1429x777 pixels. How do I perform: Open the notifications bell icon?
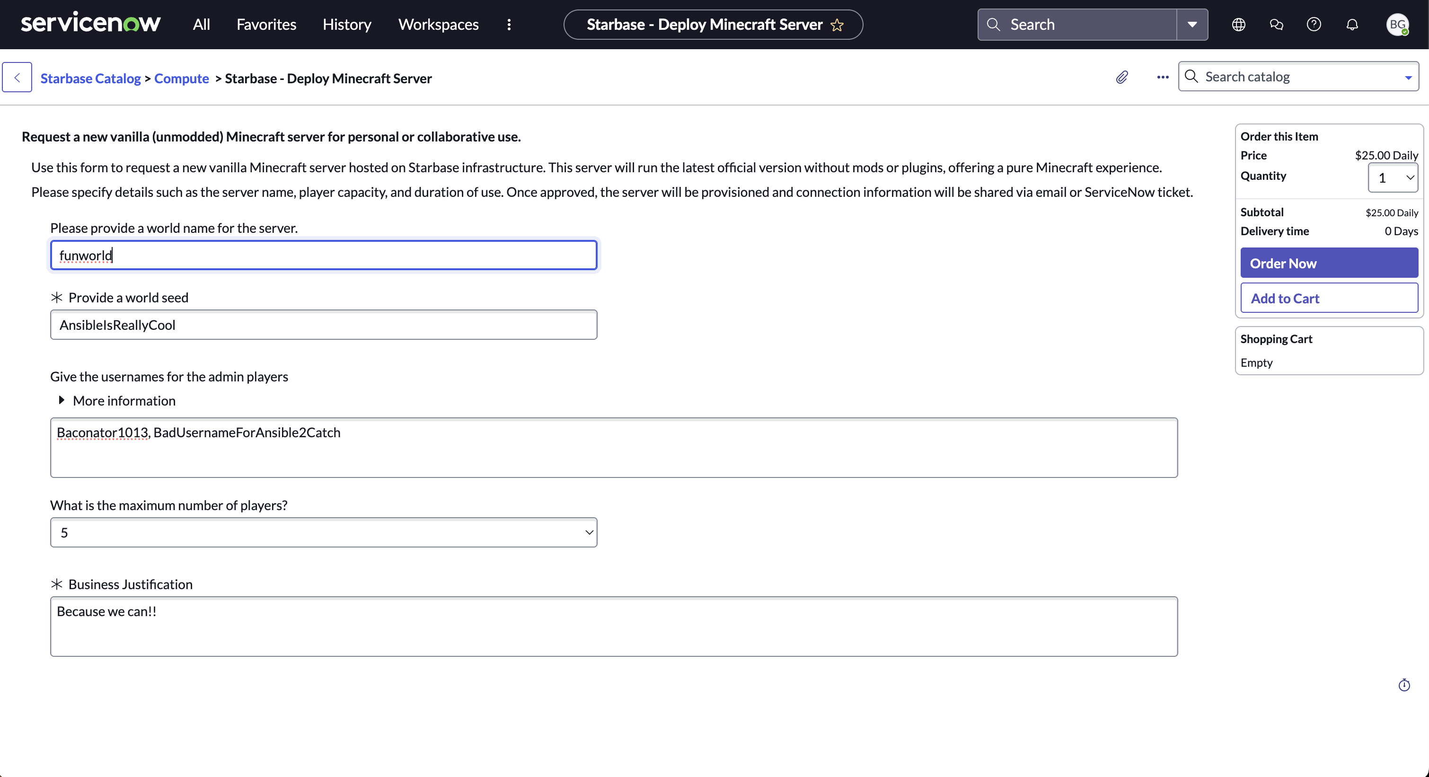tap(1352, 25)
